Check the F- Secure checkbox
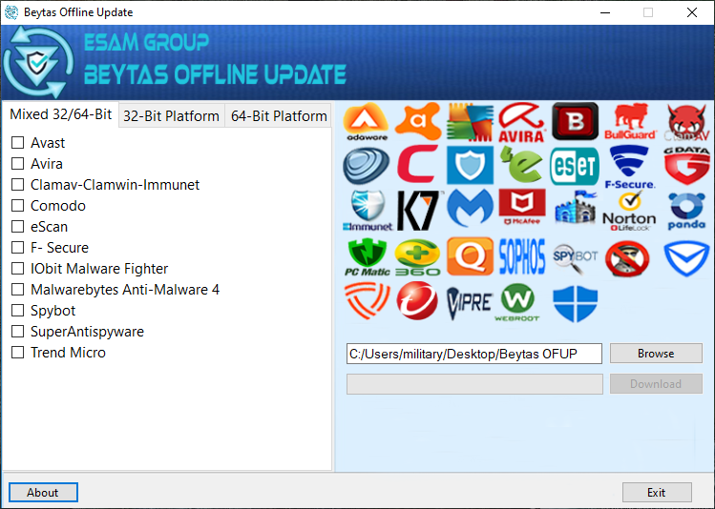715x509 pixels. pyautogui.click(x=18, y=247)
